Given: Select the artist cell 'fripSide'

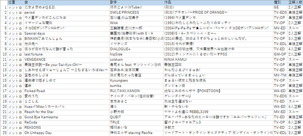Looking at the screenshot, I should pyautogui.click(x=137, y=54).
